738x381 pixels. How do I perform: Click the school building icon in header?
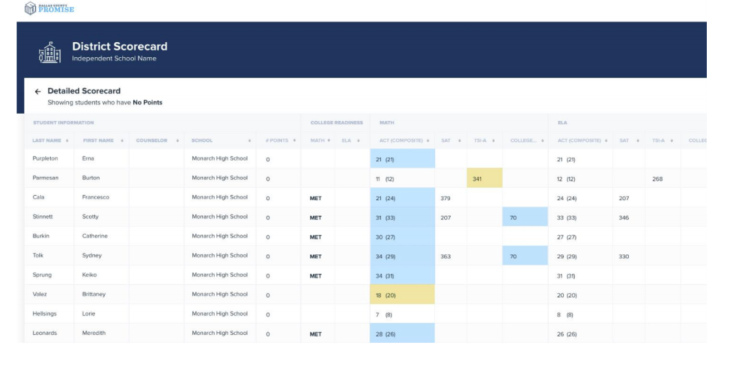click(49, 52)
